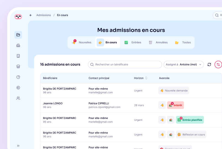Click the owl logo in the sidebar

pos(18,17)
